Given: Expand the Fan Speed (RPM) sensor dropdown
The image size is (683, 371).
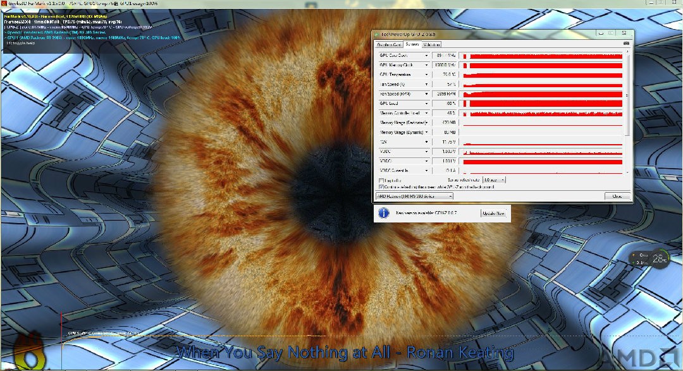Looking at the screenshot, I should (426, 94).
